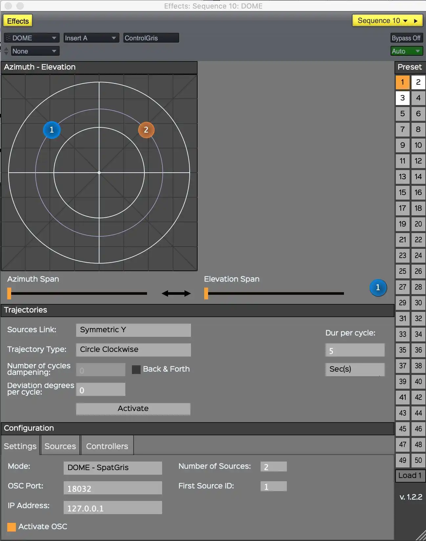This screenshot has width=426, height=541.
Task: Click the Activate trajectory button
Action: (133, 409)
